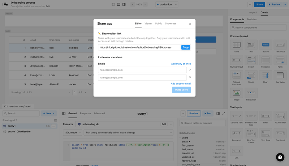
Task: Open the SQL mode dropdown
Action: point(73,133)
